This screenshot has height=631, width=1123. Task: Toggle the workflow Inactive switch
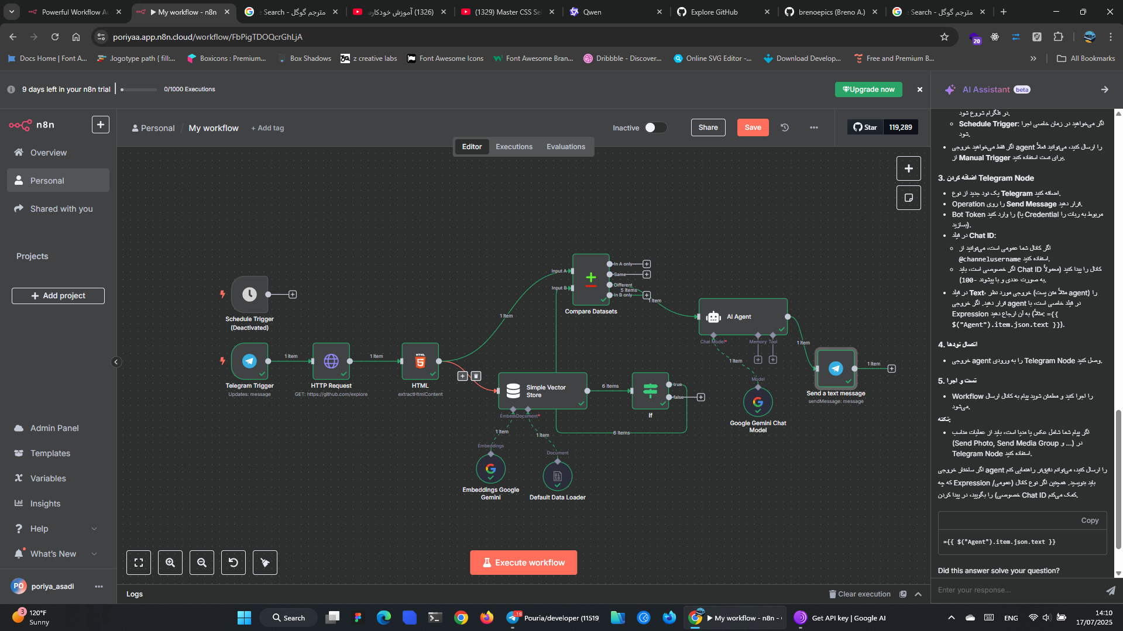655,127
